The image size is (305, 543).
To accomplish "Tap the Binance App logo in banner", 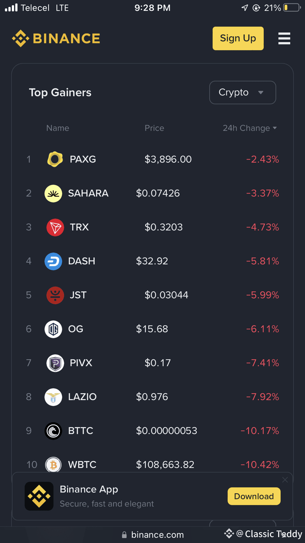I will coord(39,496).
